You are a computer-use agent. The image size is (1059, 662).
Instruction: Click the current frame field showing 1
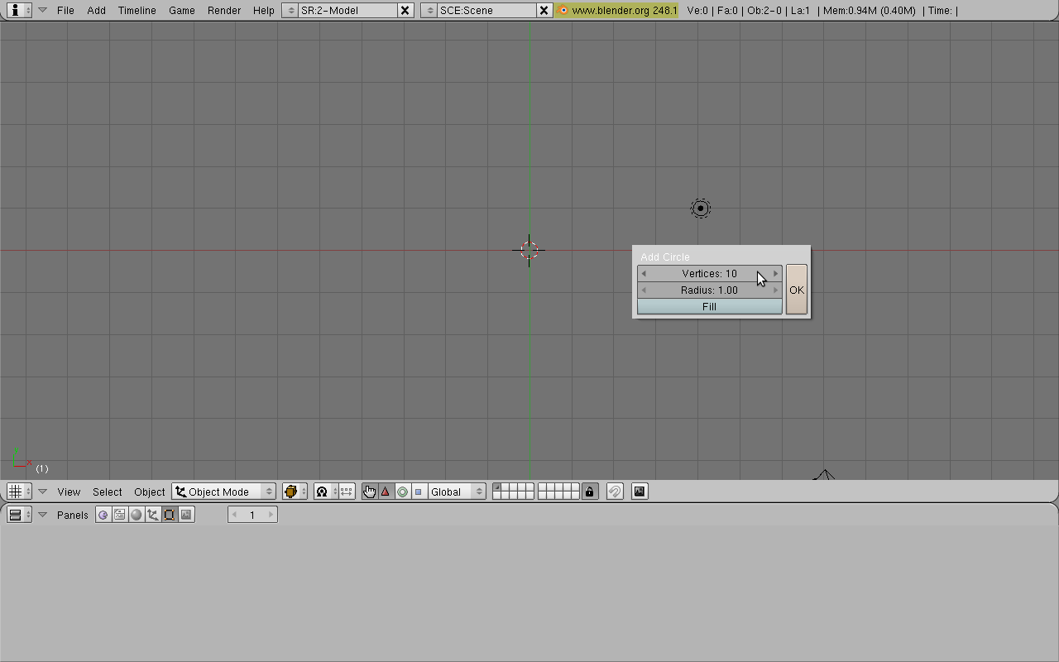(252, 515)
